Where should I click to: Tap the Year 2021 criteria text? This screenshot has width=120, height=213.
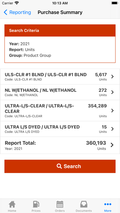click(19, 44)
